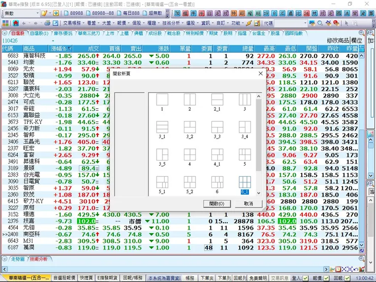Choose the two-column layout 2 thumbnail

tap(190, 100)
